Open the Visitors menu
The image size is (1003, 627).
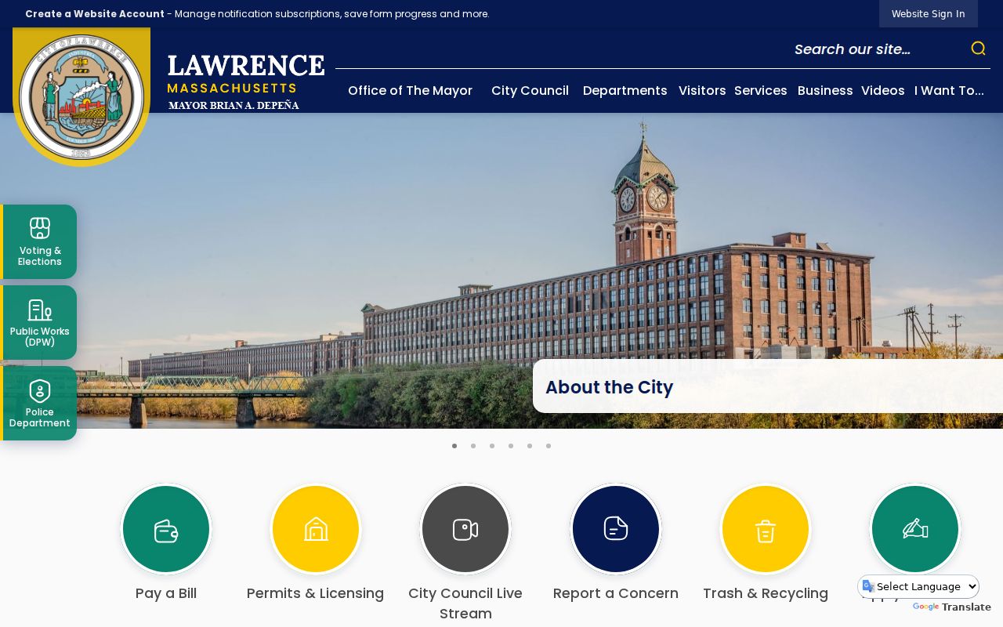[702, 90]
